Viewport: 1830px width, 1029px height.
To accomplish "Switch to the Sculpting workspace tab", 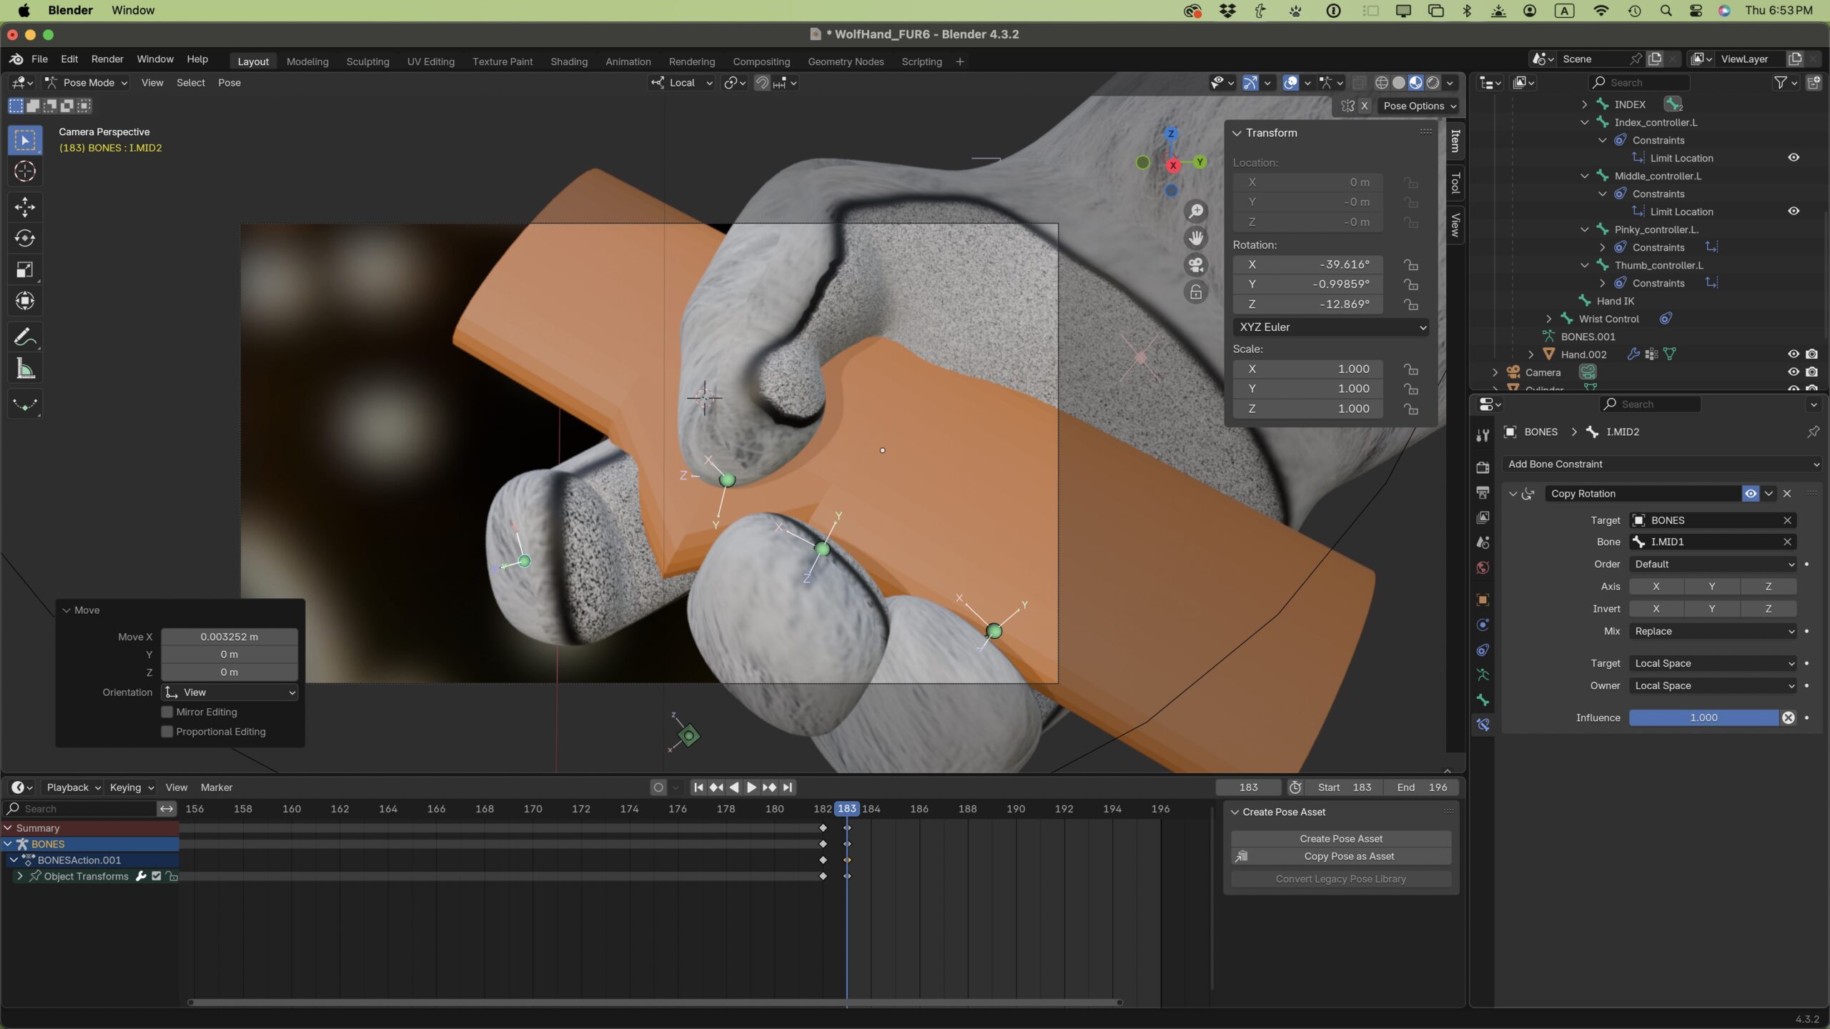I will (367, 61).
